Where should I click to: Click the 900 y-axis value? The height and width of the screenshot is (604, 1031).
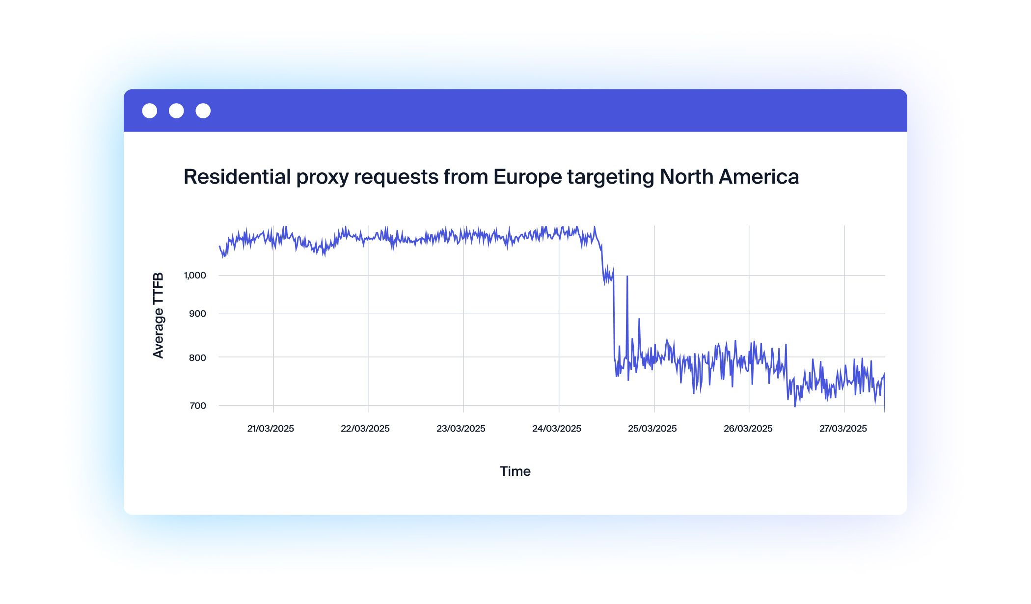click(x=197, y=314)
